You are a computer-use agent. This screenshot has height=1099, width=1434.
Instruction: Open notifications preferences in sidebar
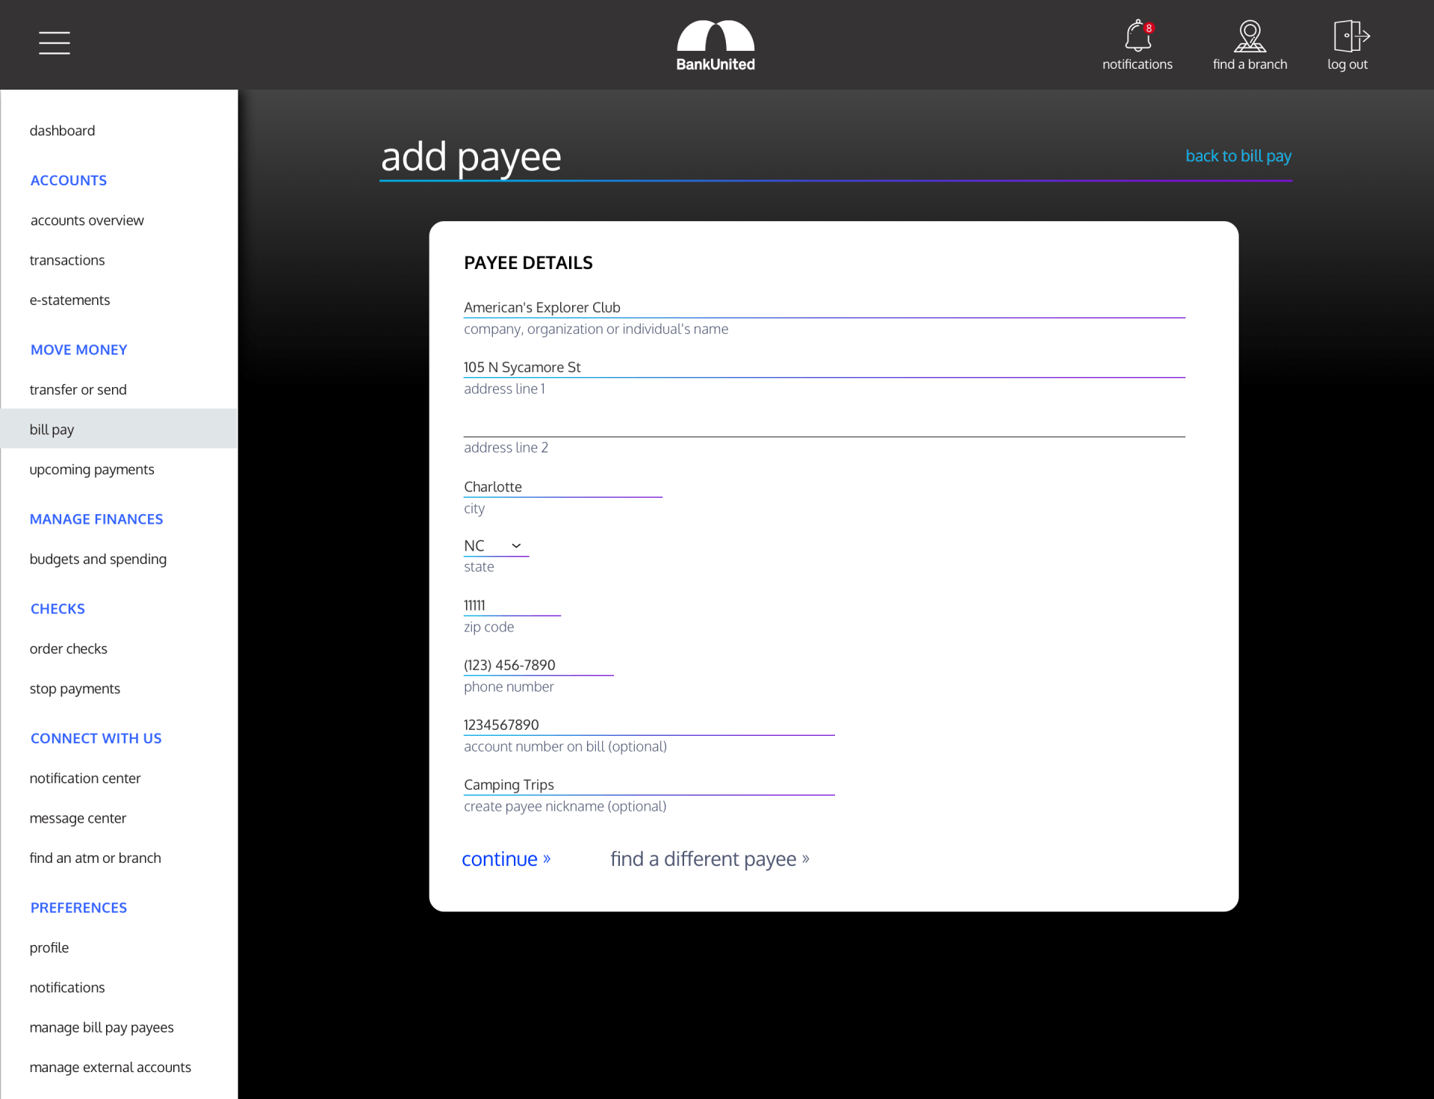(67, 988)
